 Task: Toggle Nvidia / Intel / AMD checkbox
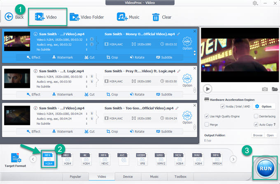pyautogui.click(x=222, y=106)
